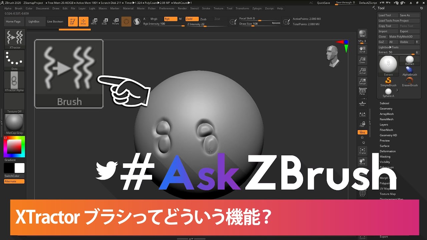Open the Zplugin menu
Image resolution: width=427 pixels, height=240 pixels.
257,8
